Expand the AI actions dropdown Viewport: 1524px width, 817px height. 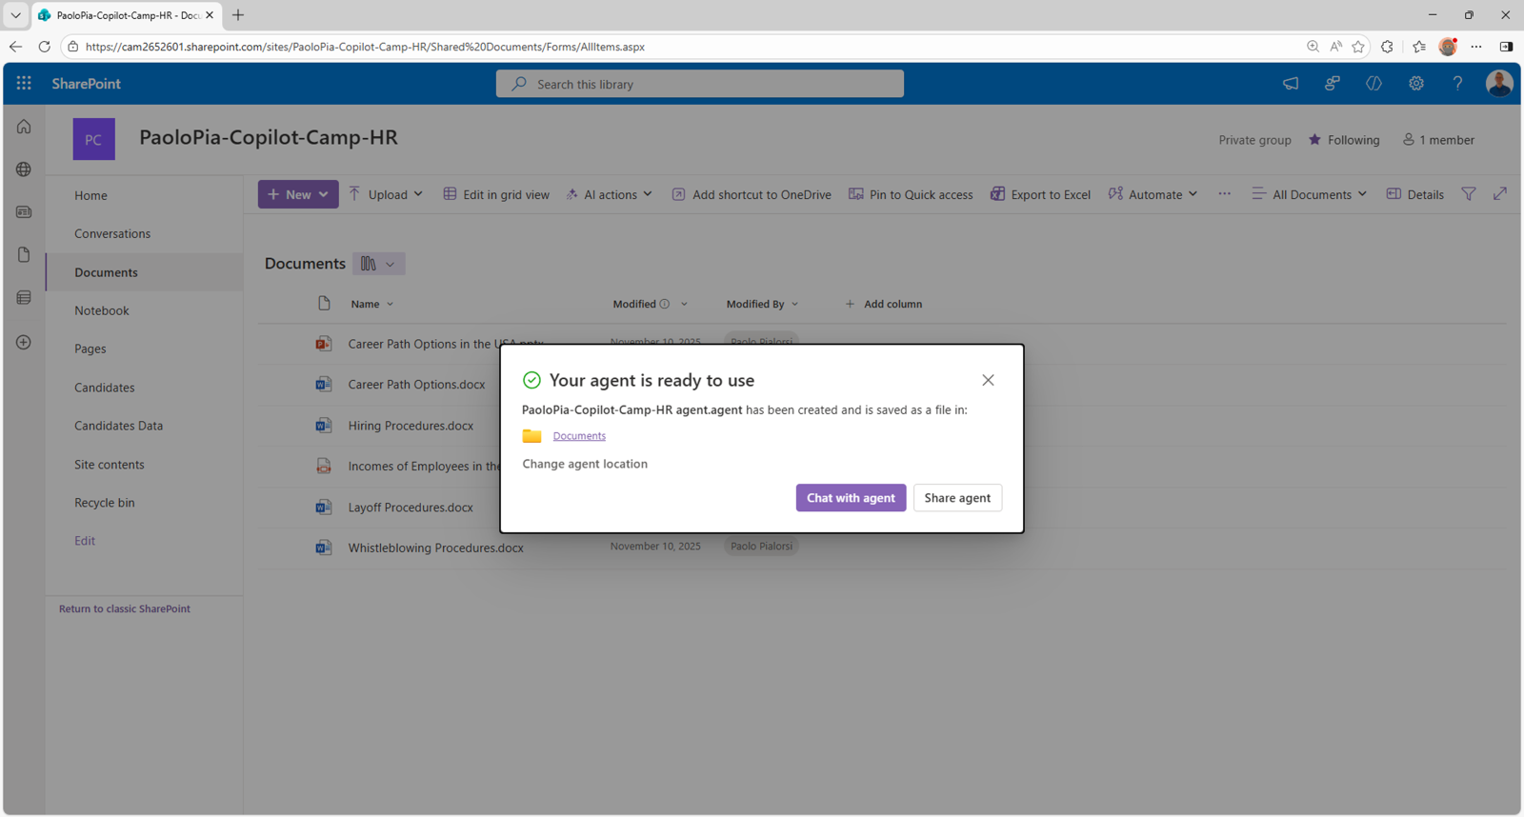[648, 194]
